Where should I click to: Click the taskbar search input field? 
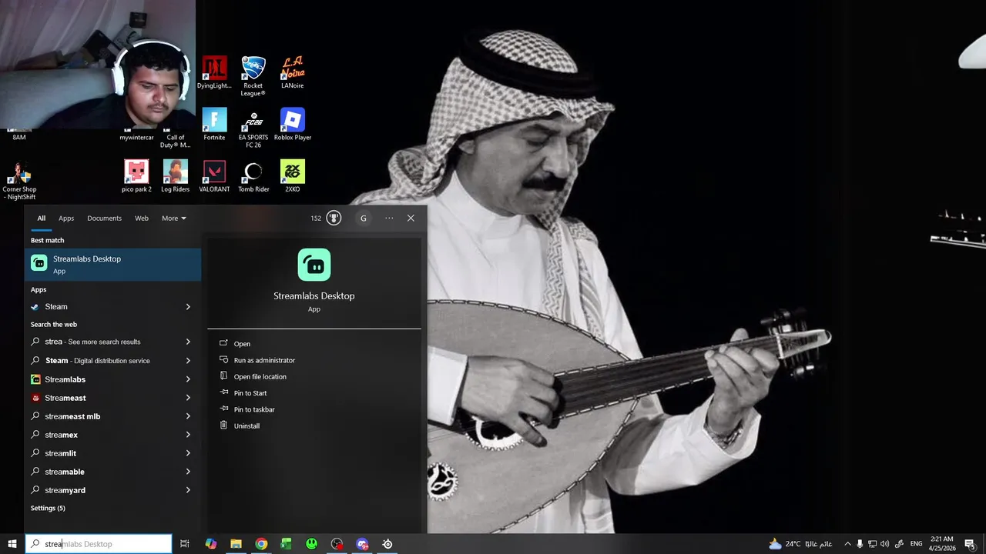pyautogui.click(x=99, y=544)
